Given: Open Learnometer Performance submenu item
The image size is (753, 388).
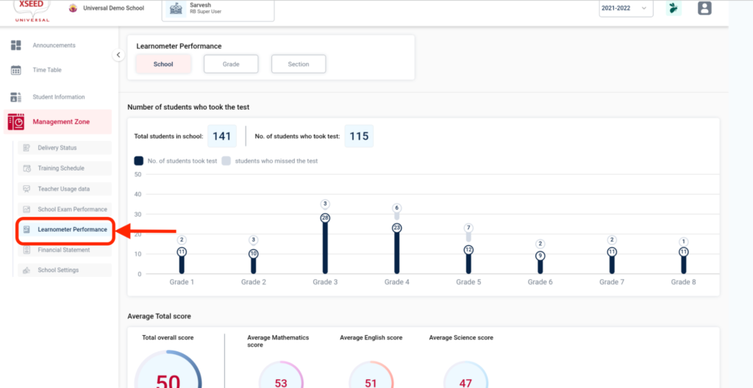Looking at the screenshot, I should pyautogui.click(x=65, y=229).
